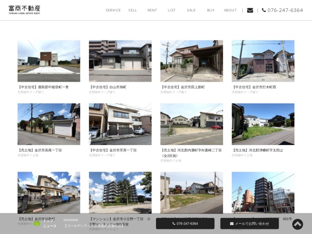Open the ABOUT menu item
This screenshot has width=312, height=234.
(230, 10)
